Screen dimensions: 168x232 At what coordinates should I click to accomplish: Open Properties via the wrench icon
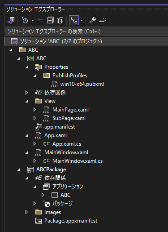point(93,20)
